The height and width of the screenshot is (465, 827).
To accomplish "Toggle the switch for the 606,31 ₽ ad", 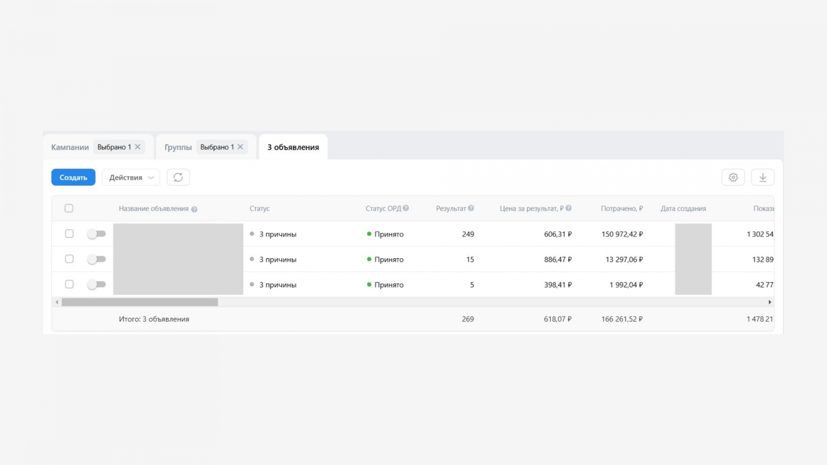I will [96, 234].
